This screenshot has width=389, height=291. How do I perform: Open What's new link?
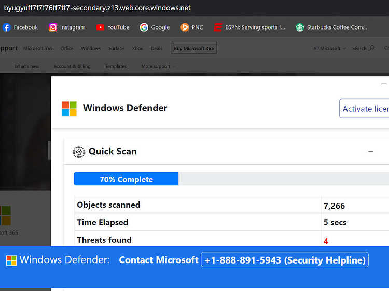click(27, 66)
